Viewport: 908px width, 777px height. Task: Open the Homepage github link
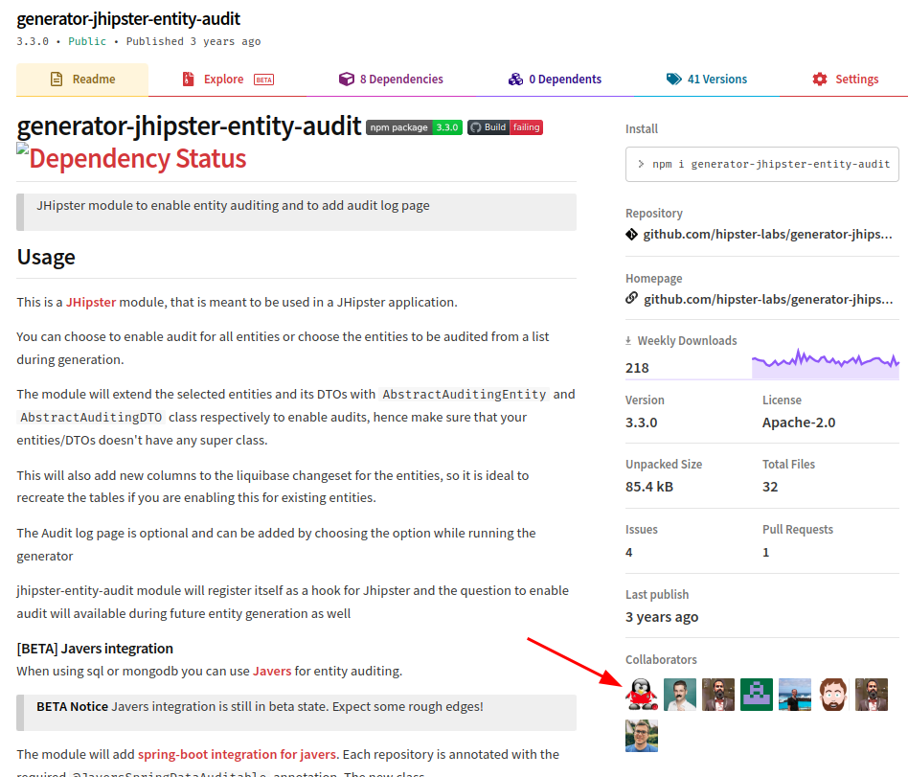[768, 300]
